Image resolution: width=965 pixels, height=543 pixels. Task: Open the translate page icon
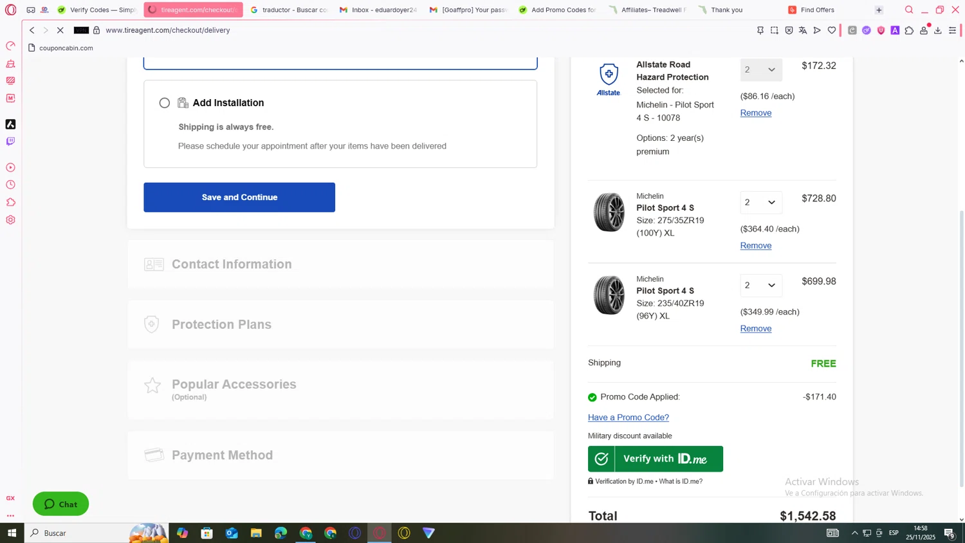tap(803, 30)
